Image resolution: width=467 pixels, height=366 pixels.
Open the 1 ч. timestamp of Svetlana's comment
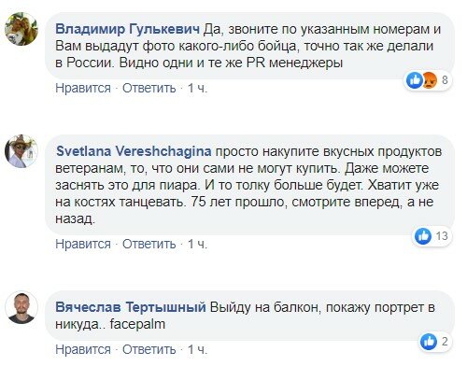coord(197,244)
